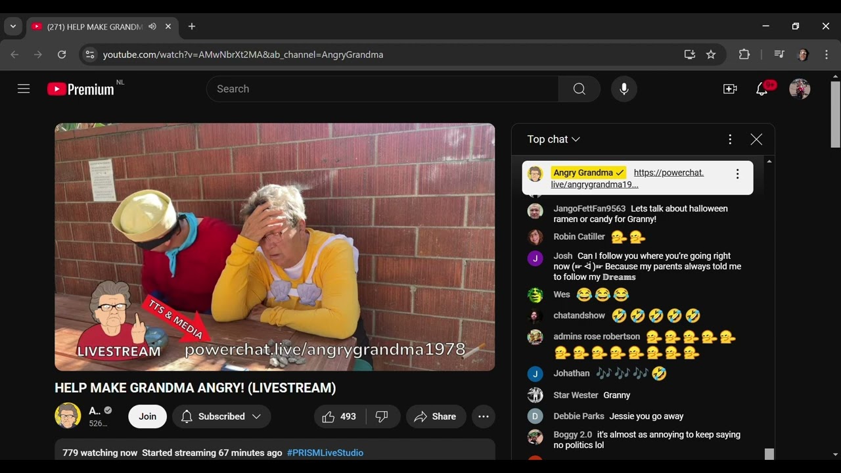This screenshot has height=473, width=841.
Task: Open the powerchat.live link in pinned message
Action: (627, 179)
